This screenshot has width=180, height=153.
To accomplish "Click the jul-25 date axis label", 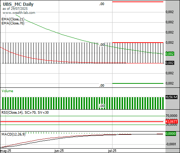I will tap(112, 151).
